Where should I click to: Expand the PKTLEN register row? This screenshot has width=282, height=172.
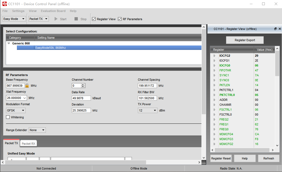[214, 85]
